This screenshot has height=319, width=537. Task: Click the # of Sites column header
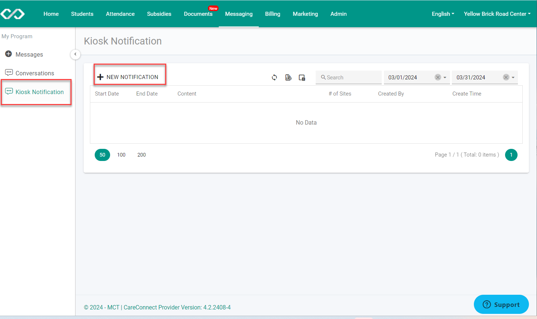coord(340,94)
